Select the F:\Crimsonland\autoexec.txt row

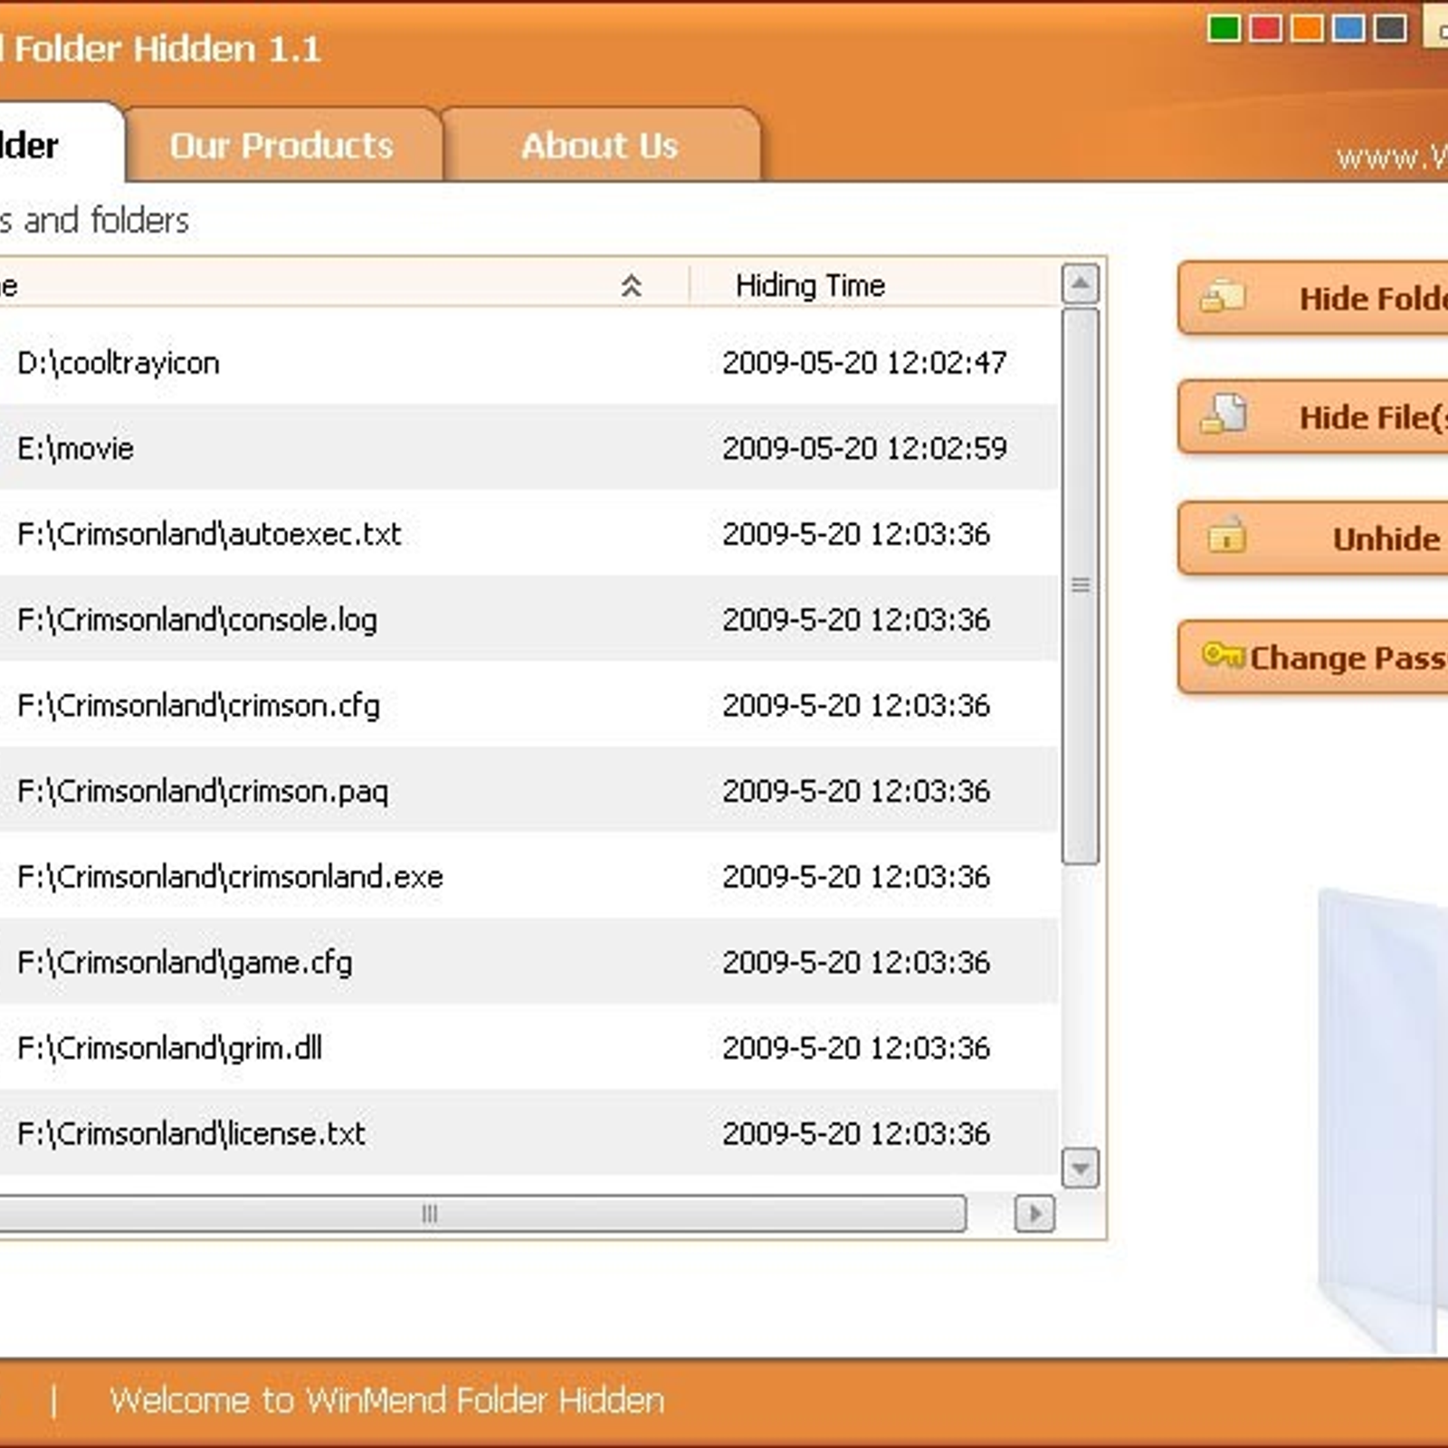click(x=529, y=534)
